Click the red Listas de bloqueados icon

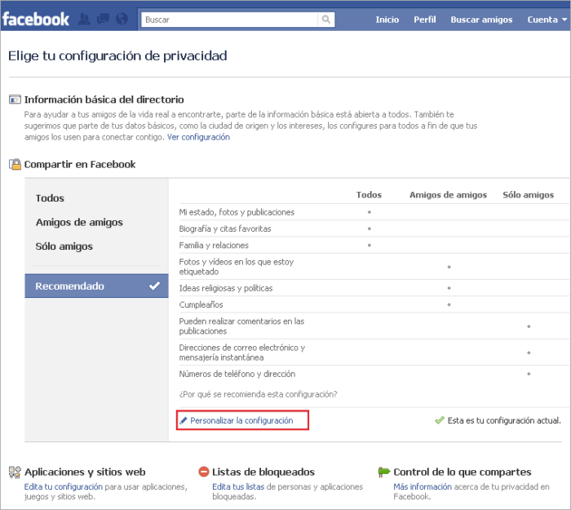click(204, 472)
